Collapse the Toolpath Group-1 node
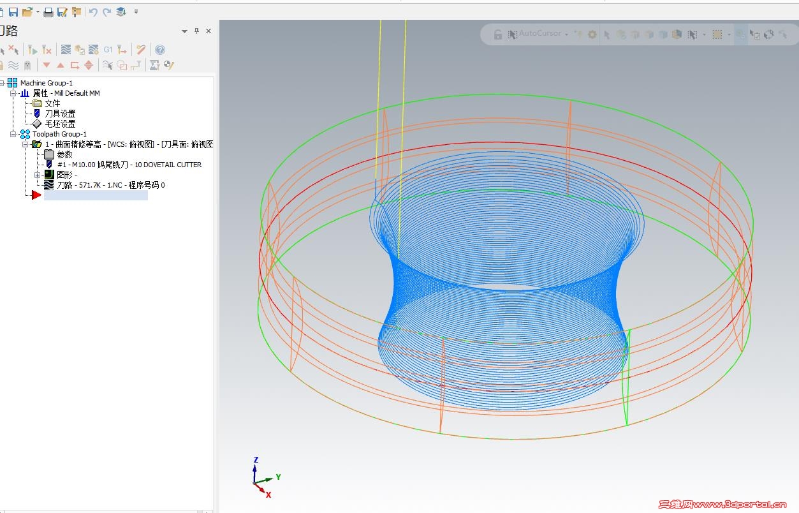 click(x=13, y=134)
